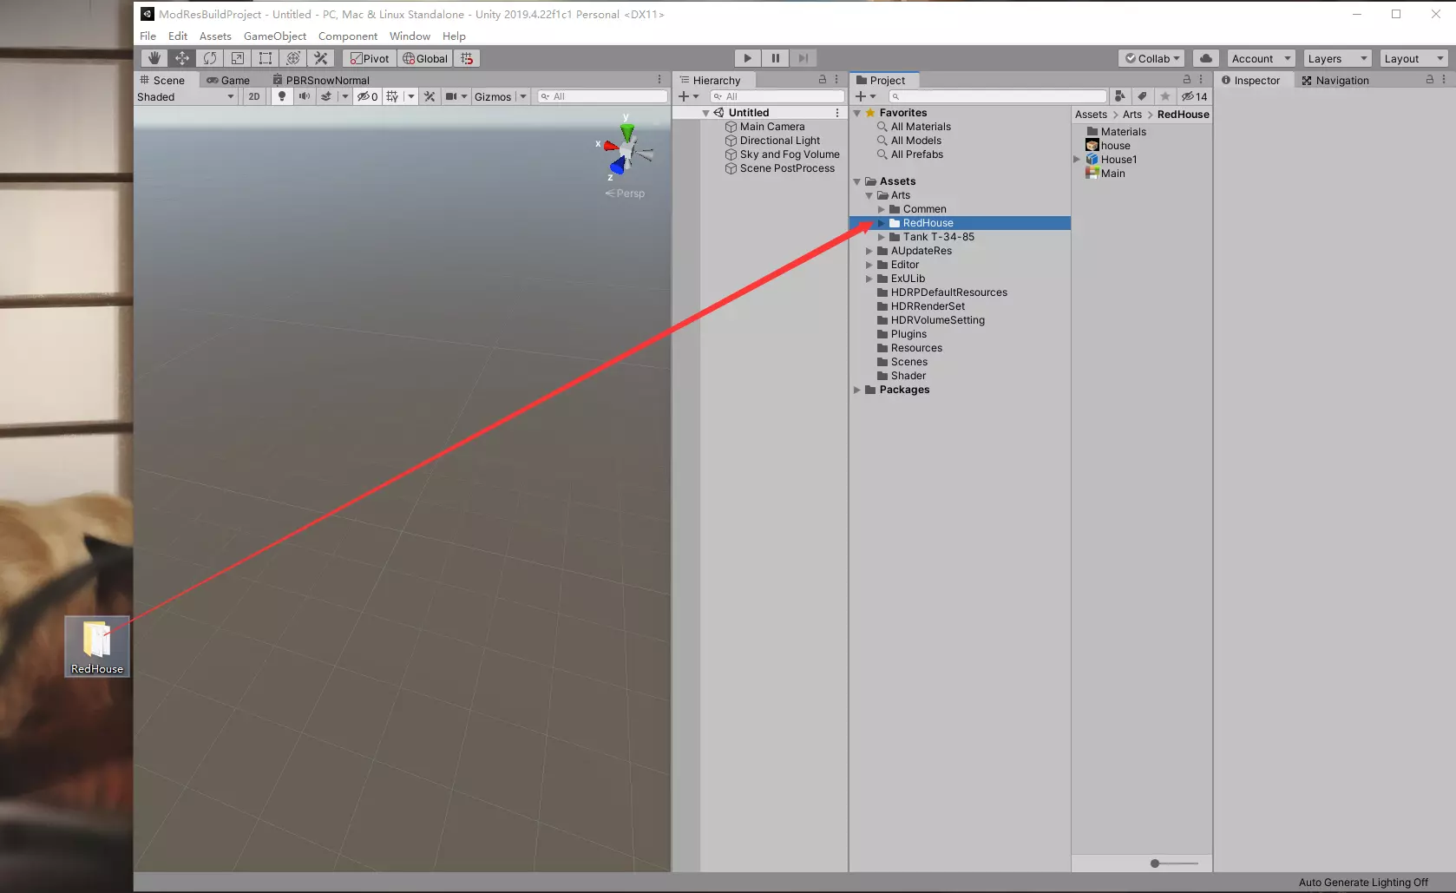This screenshot has width=1456, height=893.
Task: Expand the Packages folder
Action: [x=857, y=390]
